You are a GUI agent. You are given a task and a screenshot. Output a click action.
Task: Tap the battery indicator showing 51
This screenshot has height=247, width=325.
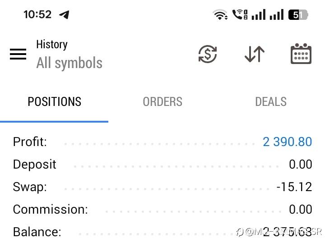tap(298, 15)
